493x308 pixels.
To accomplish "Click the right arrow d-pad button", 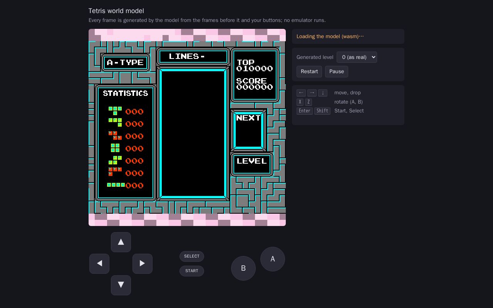I will pyautogui.click(x=143, y=264).
